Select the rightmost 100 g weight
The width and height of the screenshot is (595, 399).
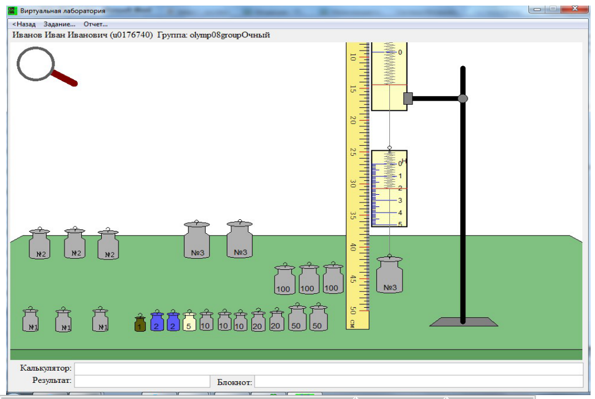click(333, 278)
